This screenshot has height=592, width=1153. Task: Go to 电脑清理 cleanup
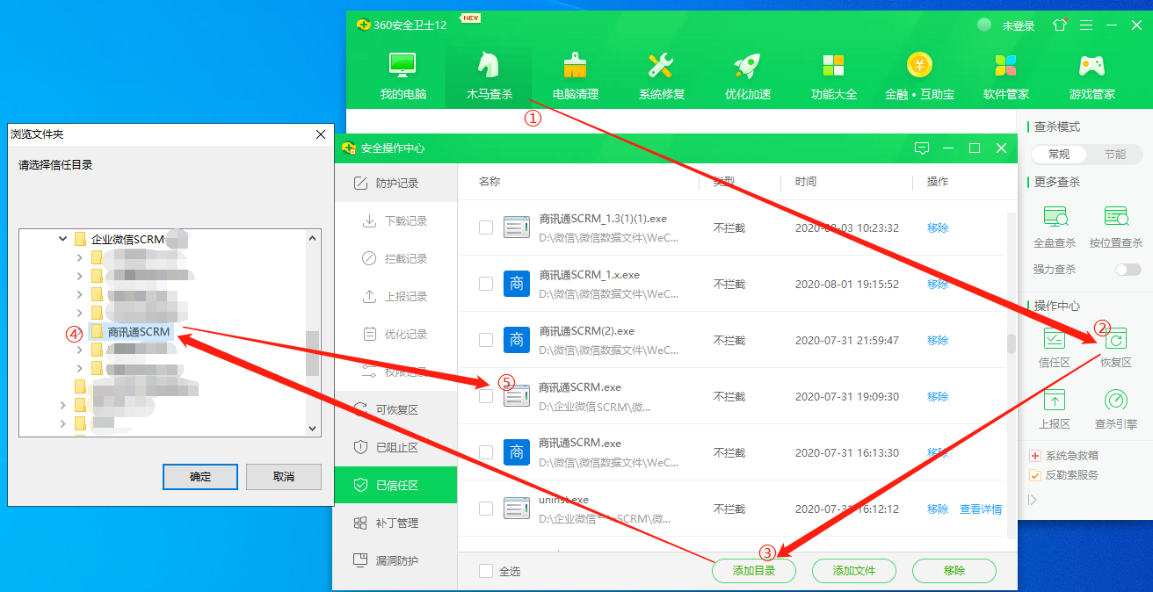coord(575,76)
